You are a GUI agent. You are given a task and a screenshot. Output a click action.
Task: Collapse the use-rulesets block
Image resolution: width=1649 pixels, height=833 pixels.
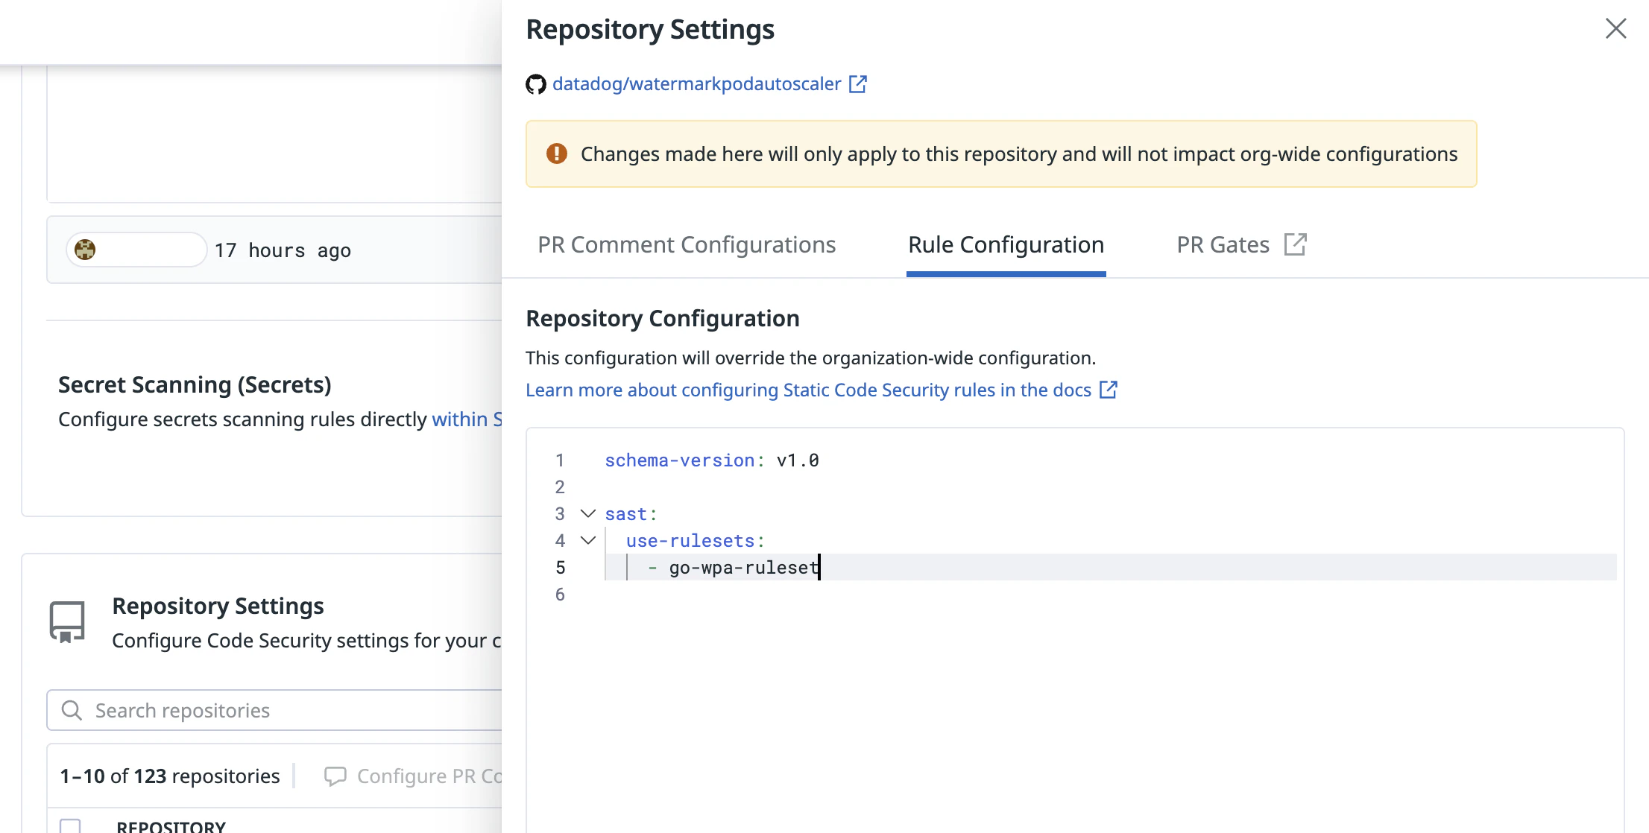click(588, 540)
